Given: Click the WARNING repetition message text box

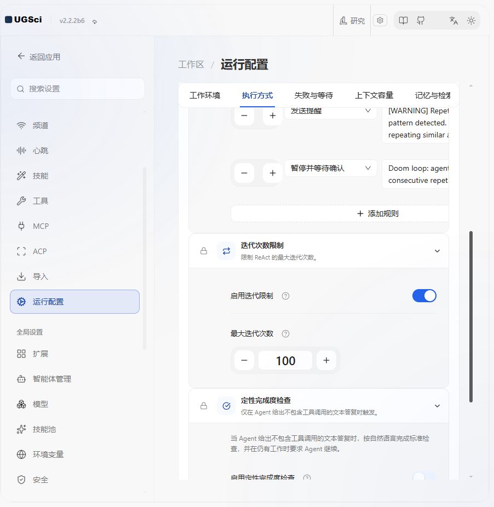Looking at the screenshot, I should click(x=416, y=125).
